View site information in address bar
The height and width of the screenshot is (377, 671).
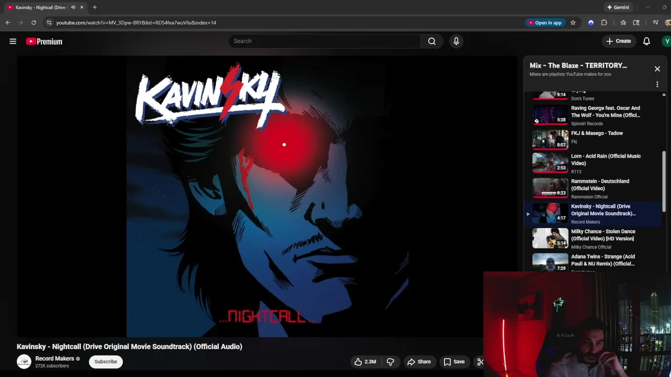click(49, 23)
